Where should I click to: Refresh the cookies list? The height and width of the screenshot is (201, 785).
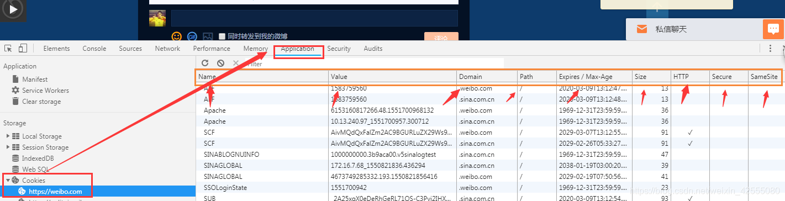point(205,64)
